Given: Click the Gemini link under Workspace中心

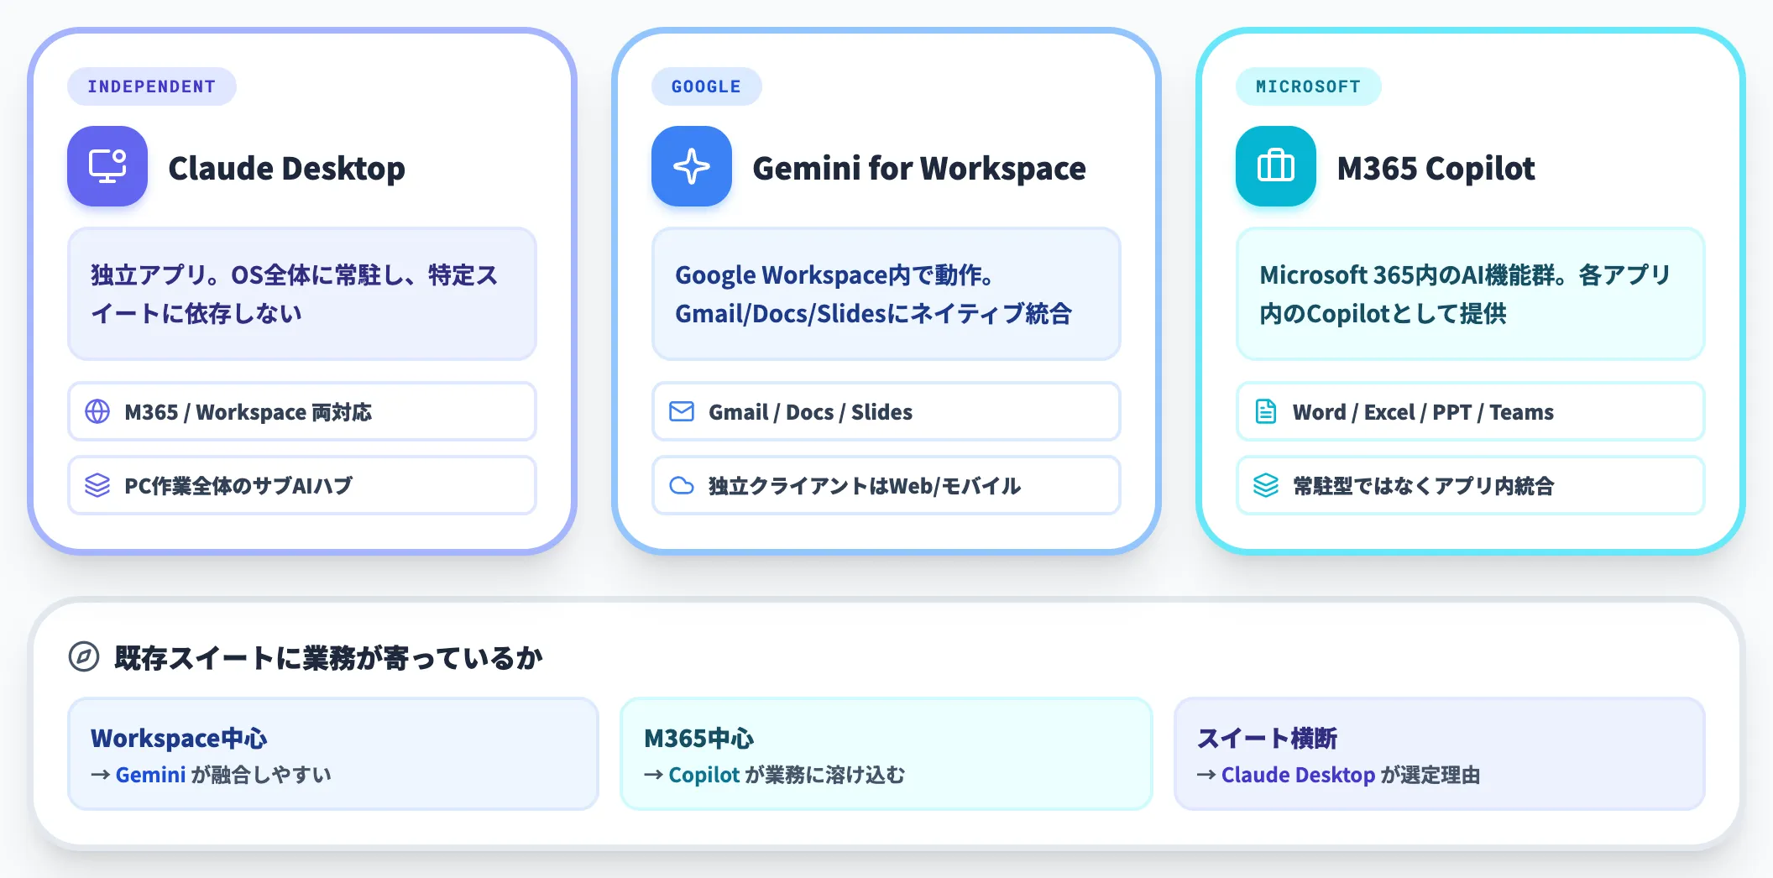Looking at the screenshot, I should tap(150, 775).
